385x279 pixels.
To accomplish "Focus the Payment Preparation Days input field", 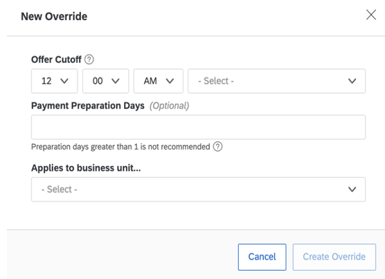I will [x=199, y=127].
